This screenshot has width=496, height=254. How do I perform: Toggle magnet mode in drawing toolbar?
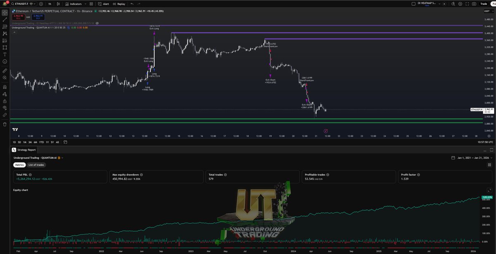[x=5, y=87]
